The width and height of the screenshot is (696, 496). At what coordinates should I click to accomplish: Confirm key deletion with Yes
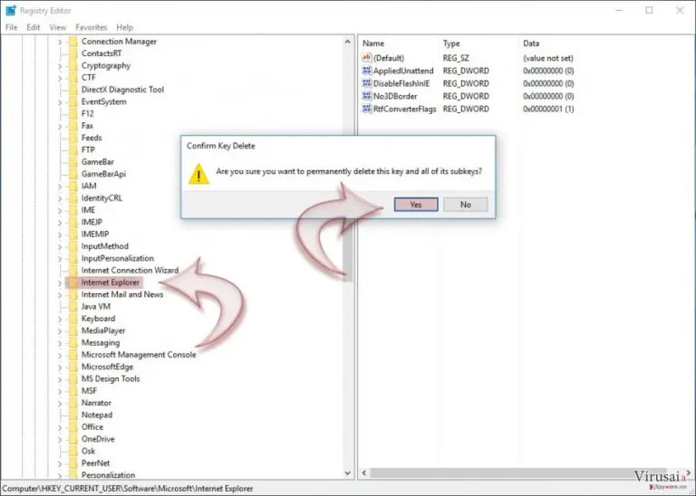[x=416, y=205]
